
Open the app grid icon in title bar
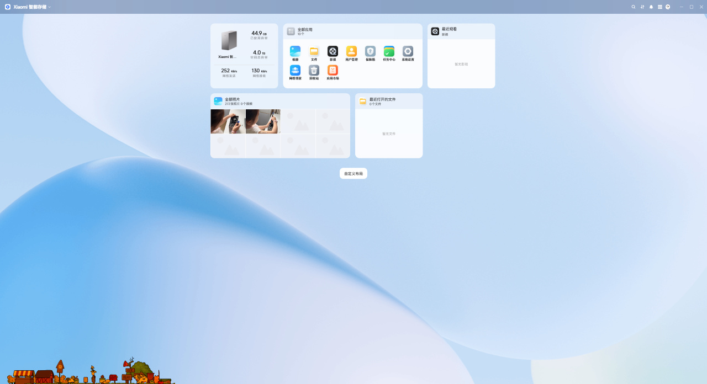point(659,7)
